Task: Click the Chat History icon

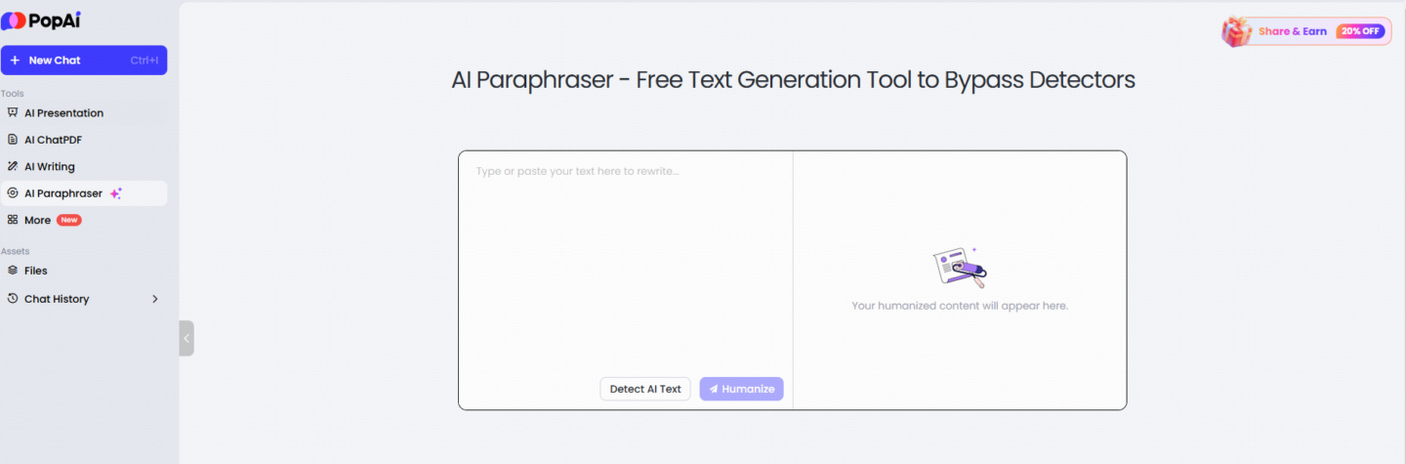Action: click(13, 299)
